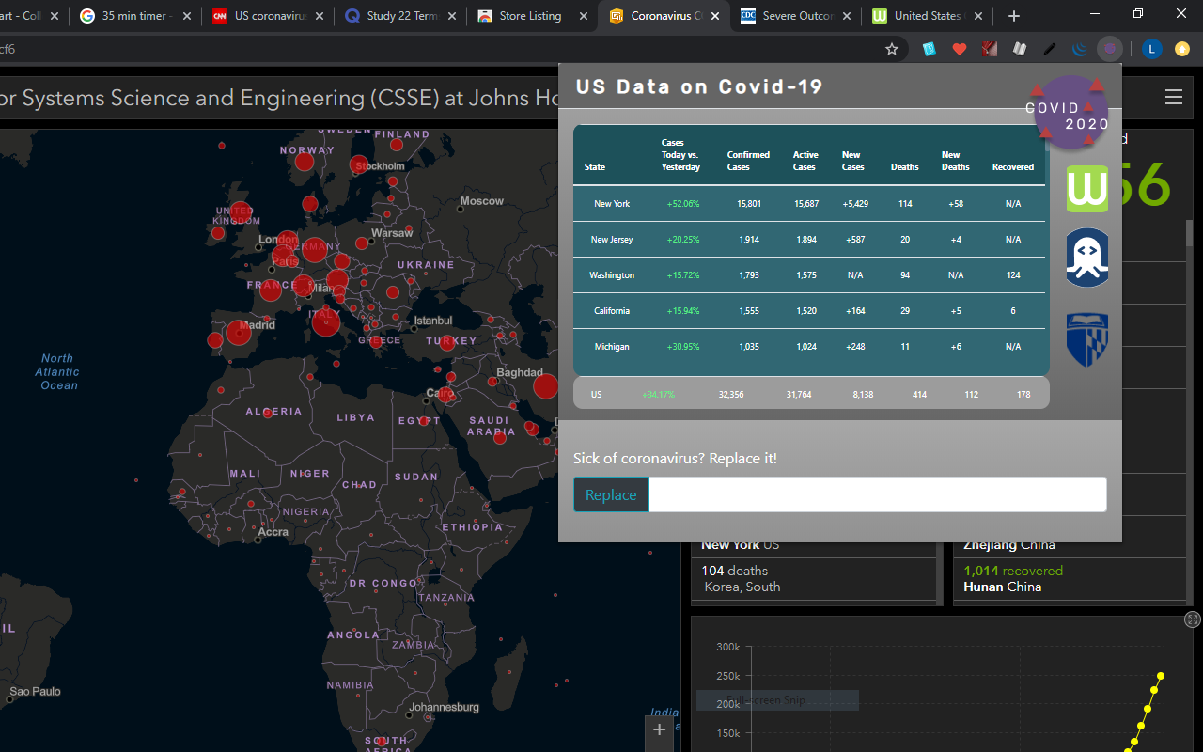This screenshot has height=752, width=1203.
Task: Open the blue fingerprint extension icon
Action: coord(930,49)
